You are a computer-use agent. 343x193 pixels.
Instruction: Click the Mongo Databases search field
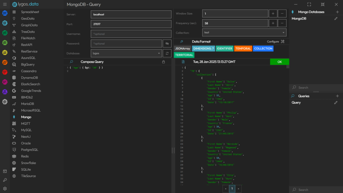click(316, 88)
